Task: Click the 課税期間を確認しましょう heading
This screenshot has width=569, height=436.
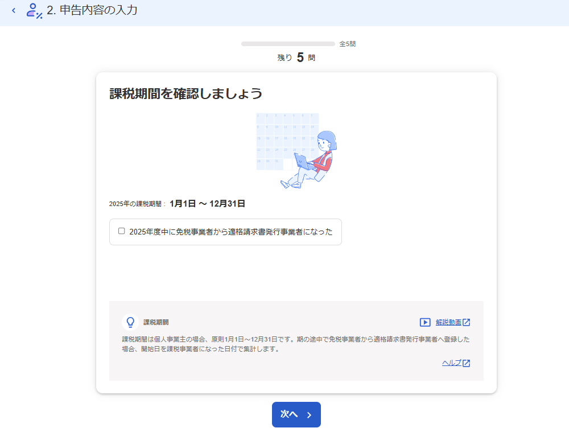Action: click(186, 94)
